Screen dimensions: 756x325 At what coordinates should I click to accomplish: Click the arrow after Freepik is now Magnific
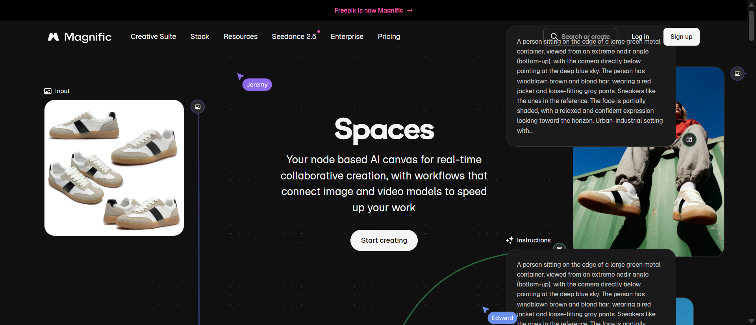click(410, 10)
